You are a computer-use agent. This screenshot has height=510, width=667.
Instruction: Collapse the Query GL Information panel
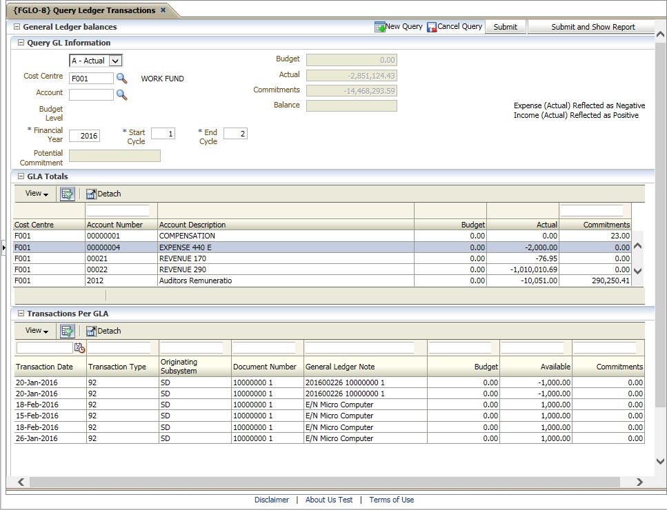[x=21, y=43]
